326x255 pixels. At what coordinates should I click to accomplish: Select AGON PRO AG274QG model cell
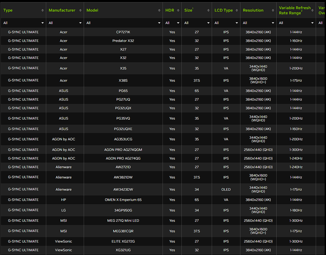(x=123, y=158)
